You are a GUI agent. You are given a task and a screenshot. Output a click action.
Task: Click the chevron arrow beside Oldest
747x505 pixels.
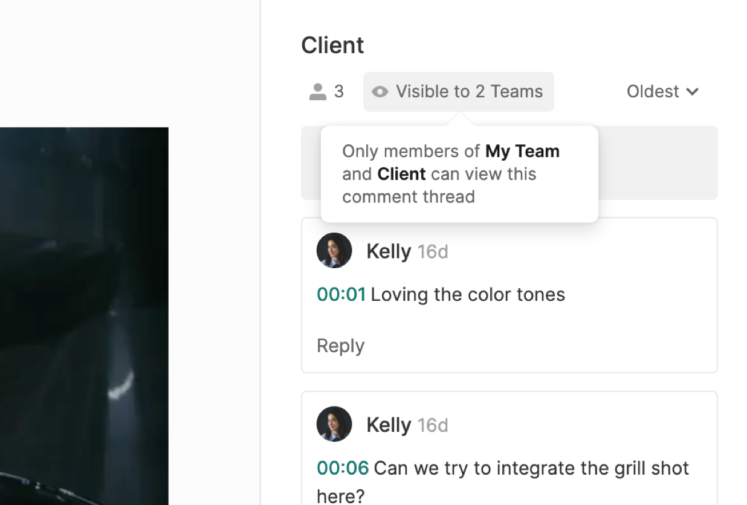[x=693, y=92]
